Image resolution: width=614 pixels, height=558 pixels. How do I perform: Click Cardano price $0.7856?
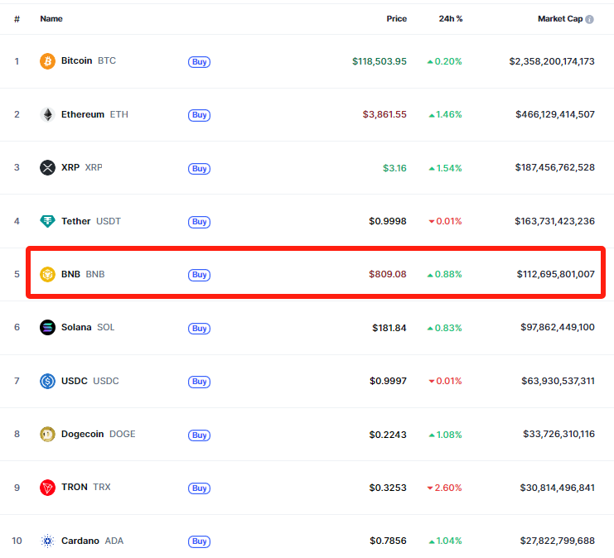(388, 541)
